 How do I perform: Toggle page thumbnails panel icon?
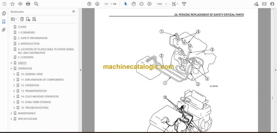click(x=4, y=13)
